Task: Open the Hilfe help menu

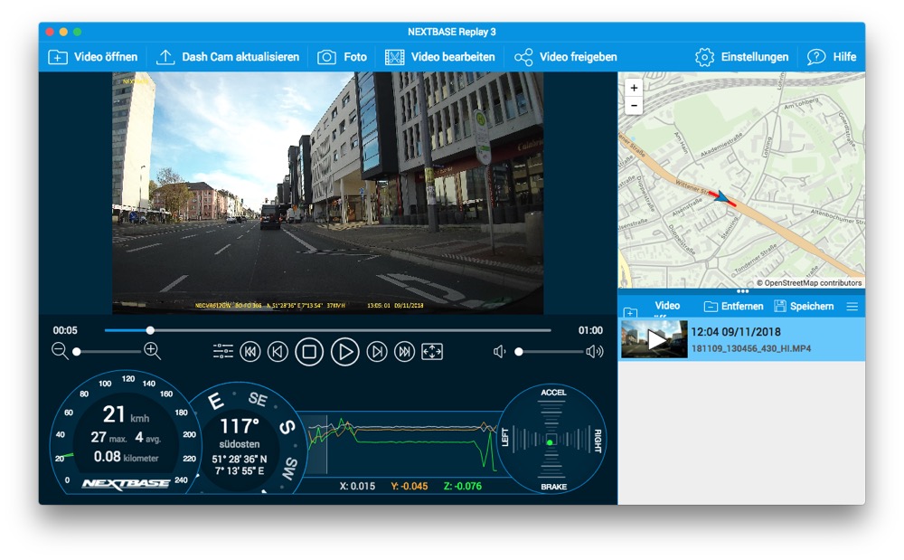Action: pyautogui.click(x=832, y=57)
